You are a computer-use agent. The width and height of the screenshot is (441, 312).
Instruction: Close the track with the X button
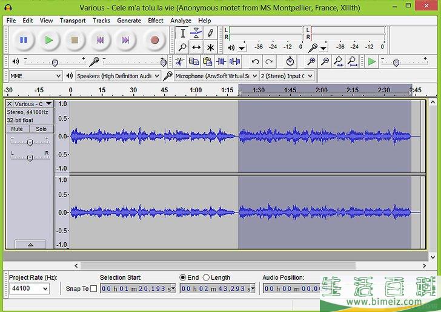[x=9, y=104]
